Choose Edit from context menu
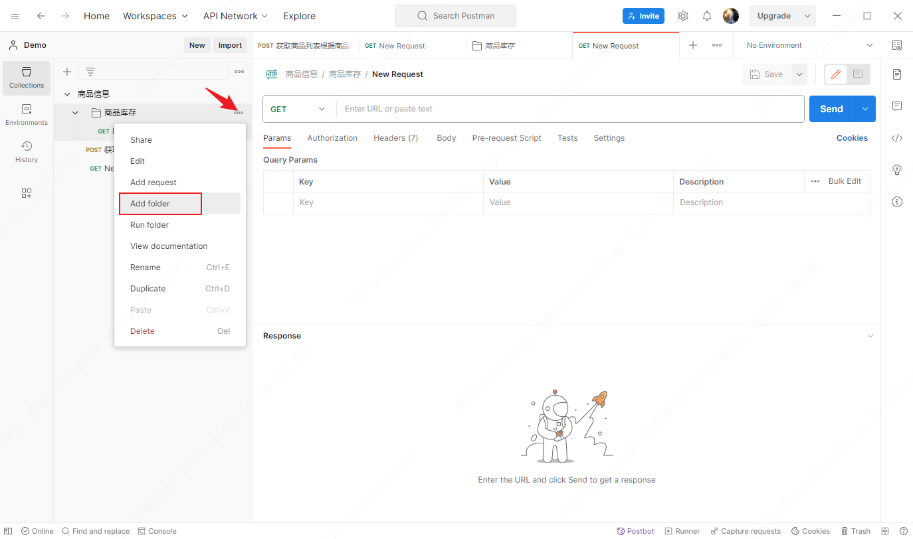The image size is (913, 539). click(x=180, y=161)
